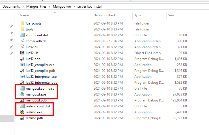Toggle the sort arrow above Name column

tap(55, 12)
